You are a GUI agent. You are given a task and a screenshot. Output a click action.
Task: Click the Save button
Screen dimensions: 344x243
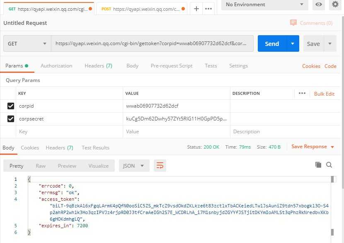point(313,43)
